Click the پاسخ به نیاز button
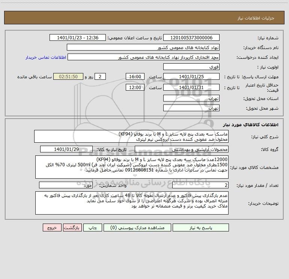The height and width of the screenshot is (279, 289). [x=201, y=228]
